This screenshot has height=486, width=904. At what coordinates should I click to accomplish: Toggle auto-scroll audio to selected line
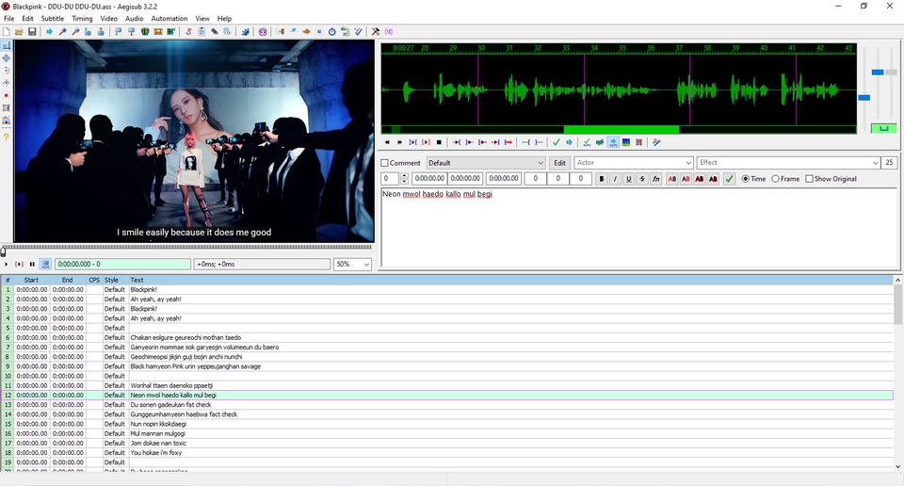613,142
